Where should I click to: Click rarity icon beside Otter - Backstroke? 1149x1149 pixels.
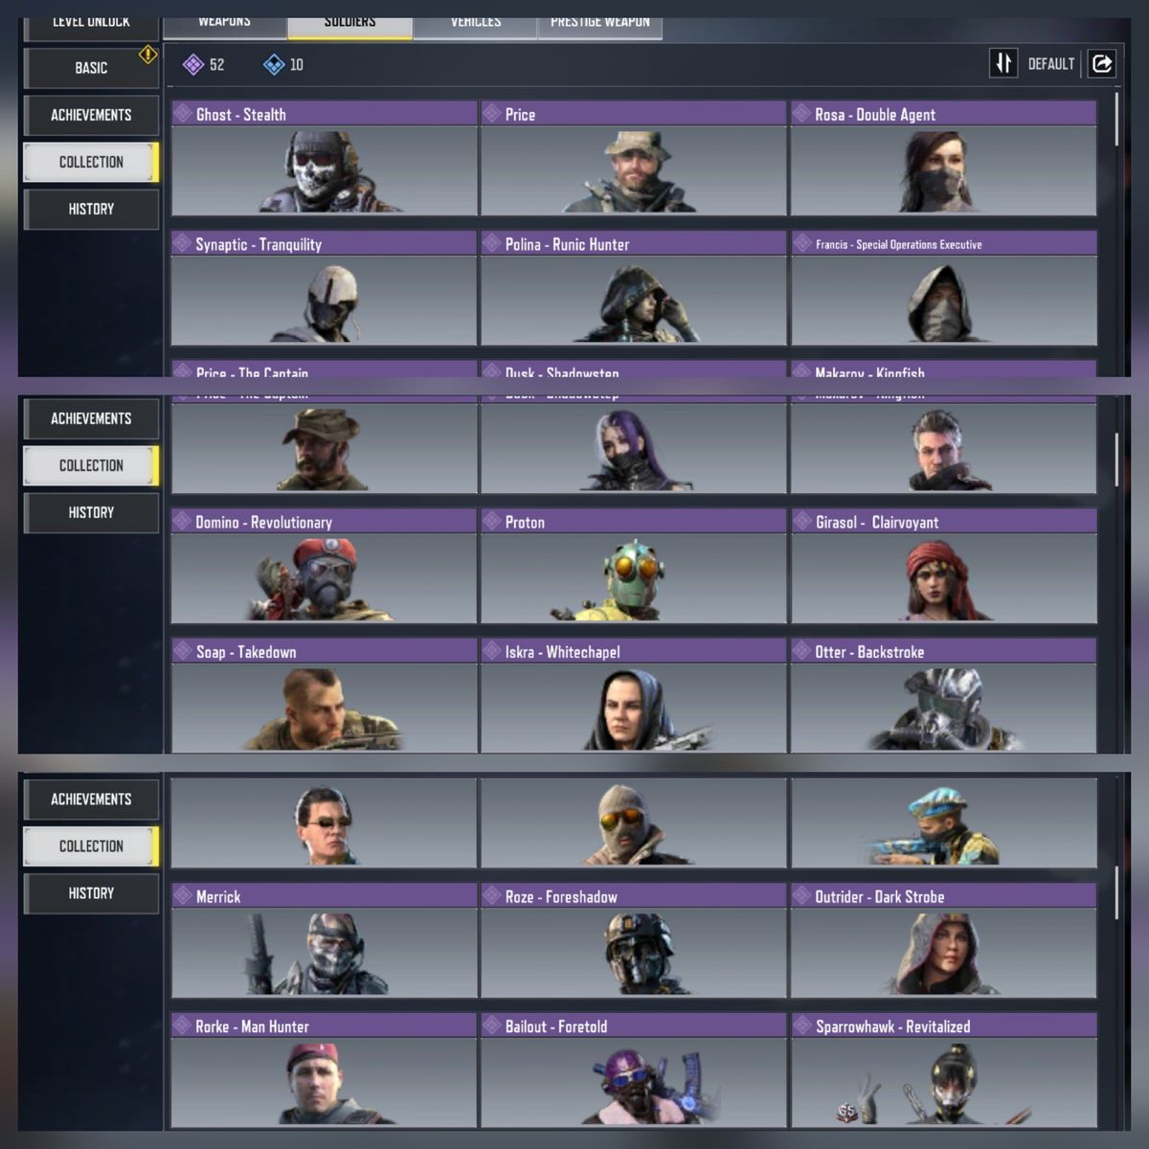(x=801, y=651)
